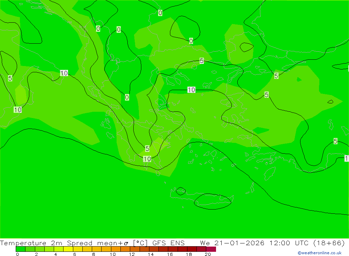Click the legend scale value "0"
The height and width of the screenshot is (256, 349).
tap(17, 254)
